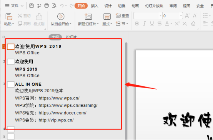Click the print icon
Image resolution: width=213 pixels, height=140 pixels.
click(47, 6)
